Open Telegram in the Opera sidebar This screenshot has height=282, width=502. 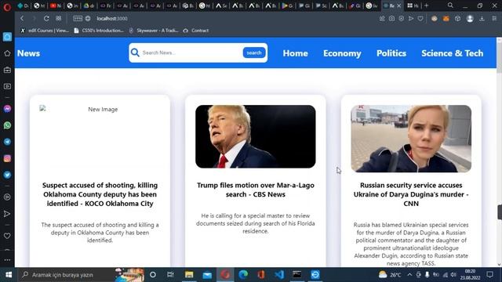7,142
